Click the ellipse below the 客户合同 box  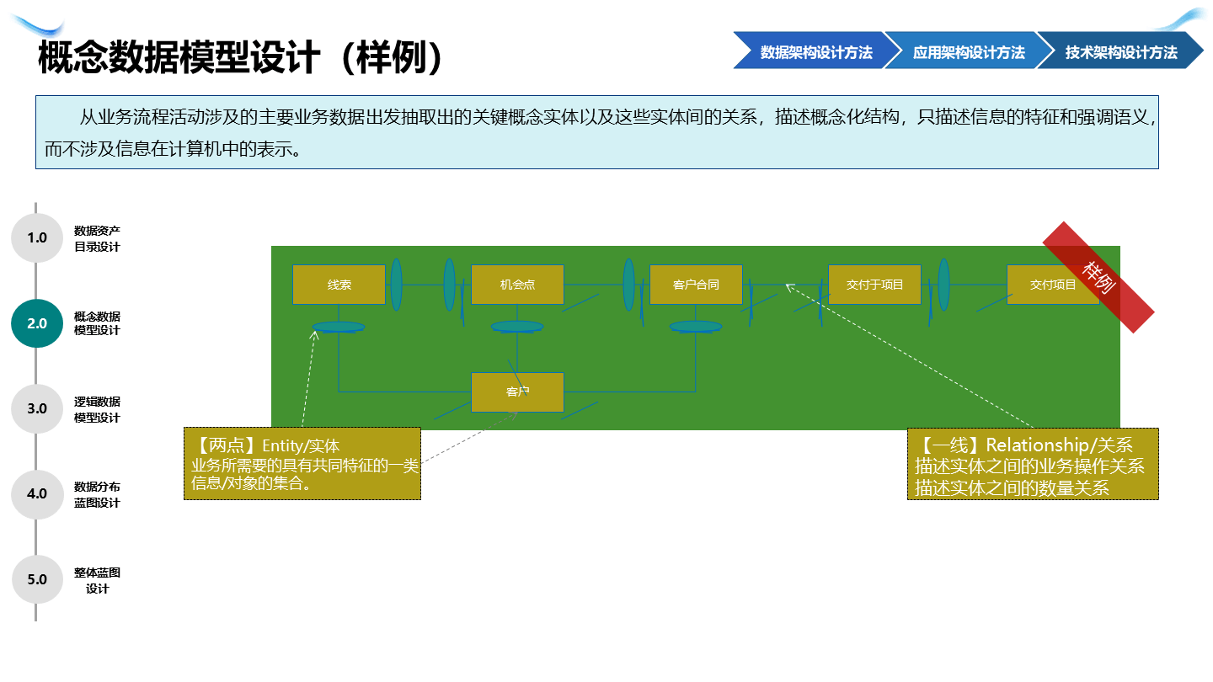tap(696, 327)
